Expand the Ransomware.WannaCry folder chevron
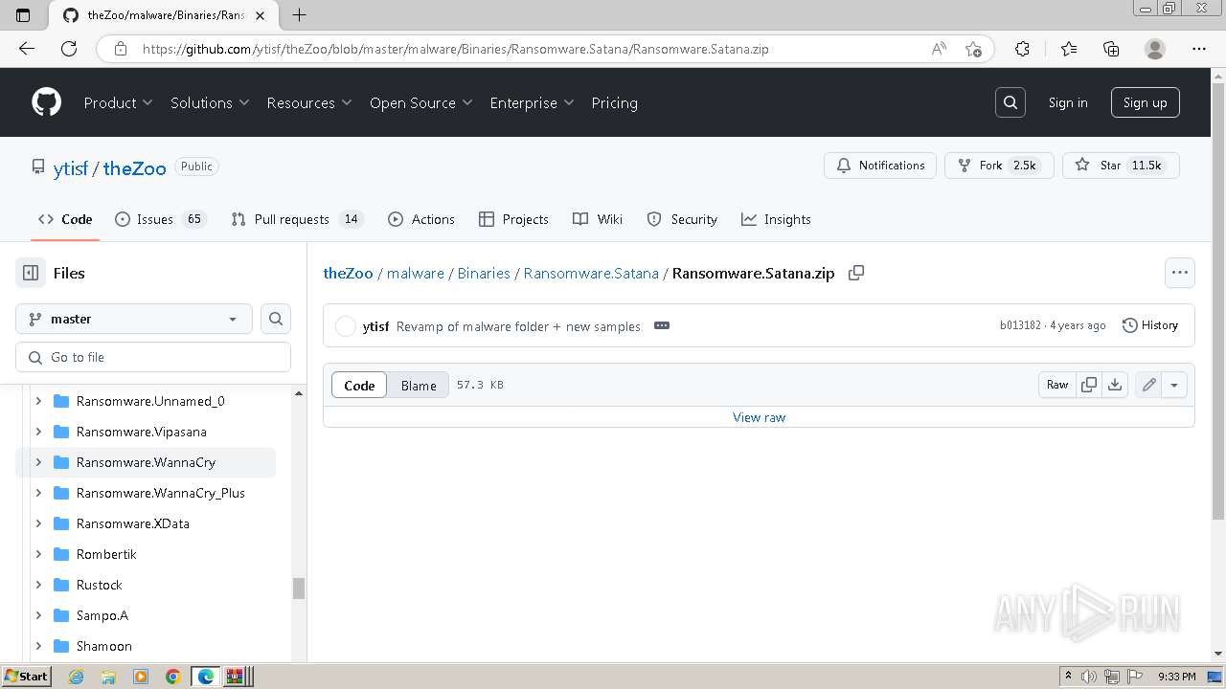 pos(38,462)
